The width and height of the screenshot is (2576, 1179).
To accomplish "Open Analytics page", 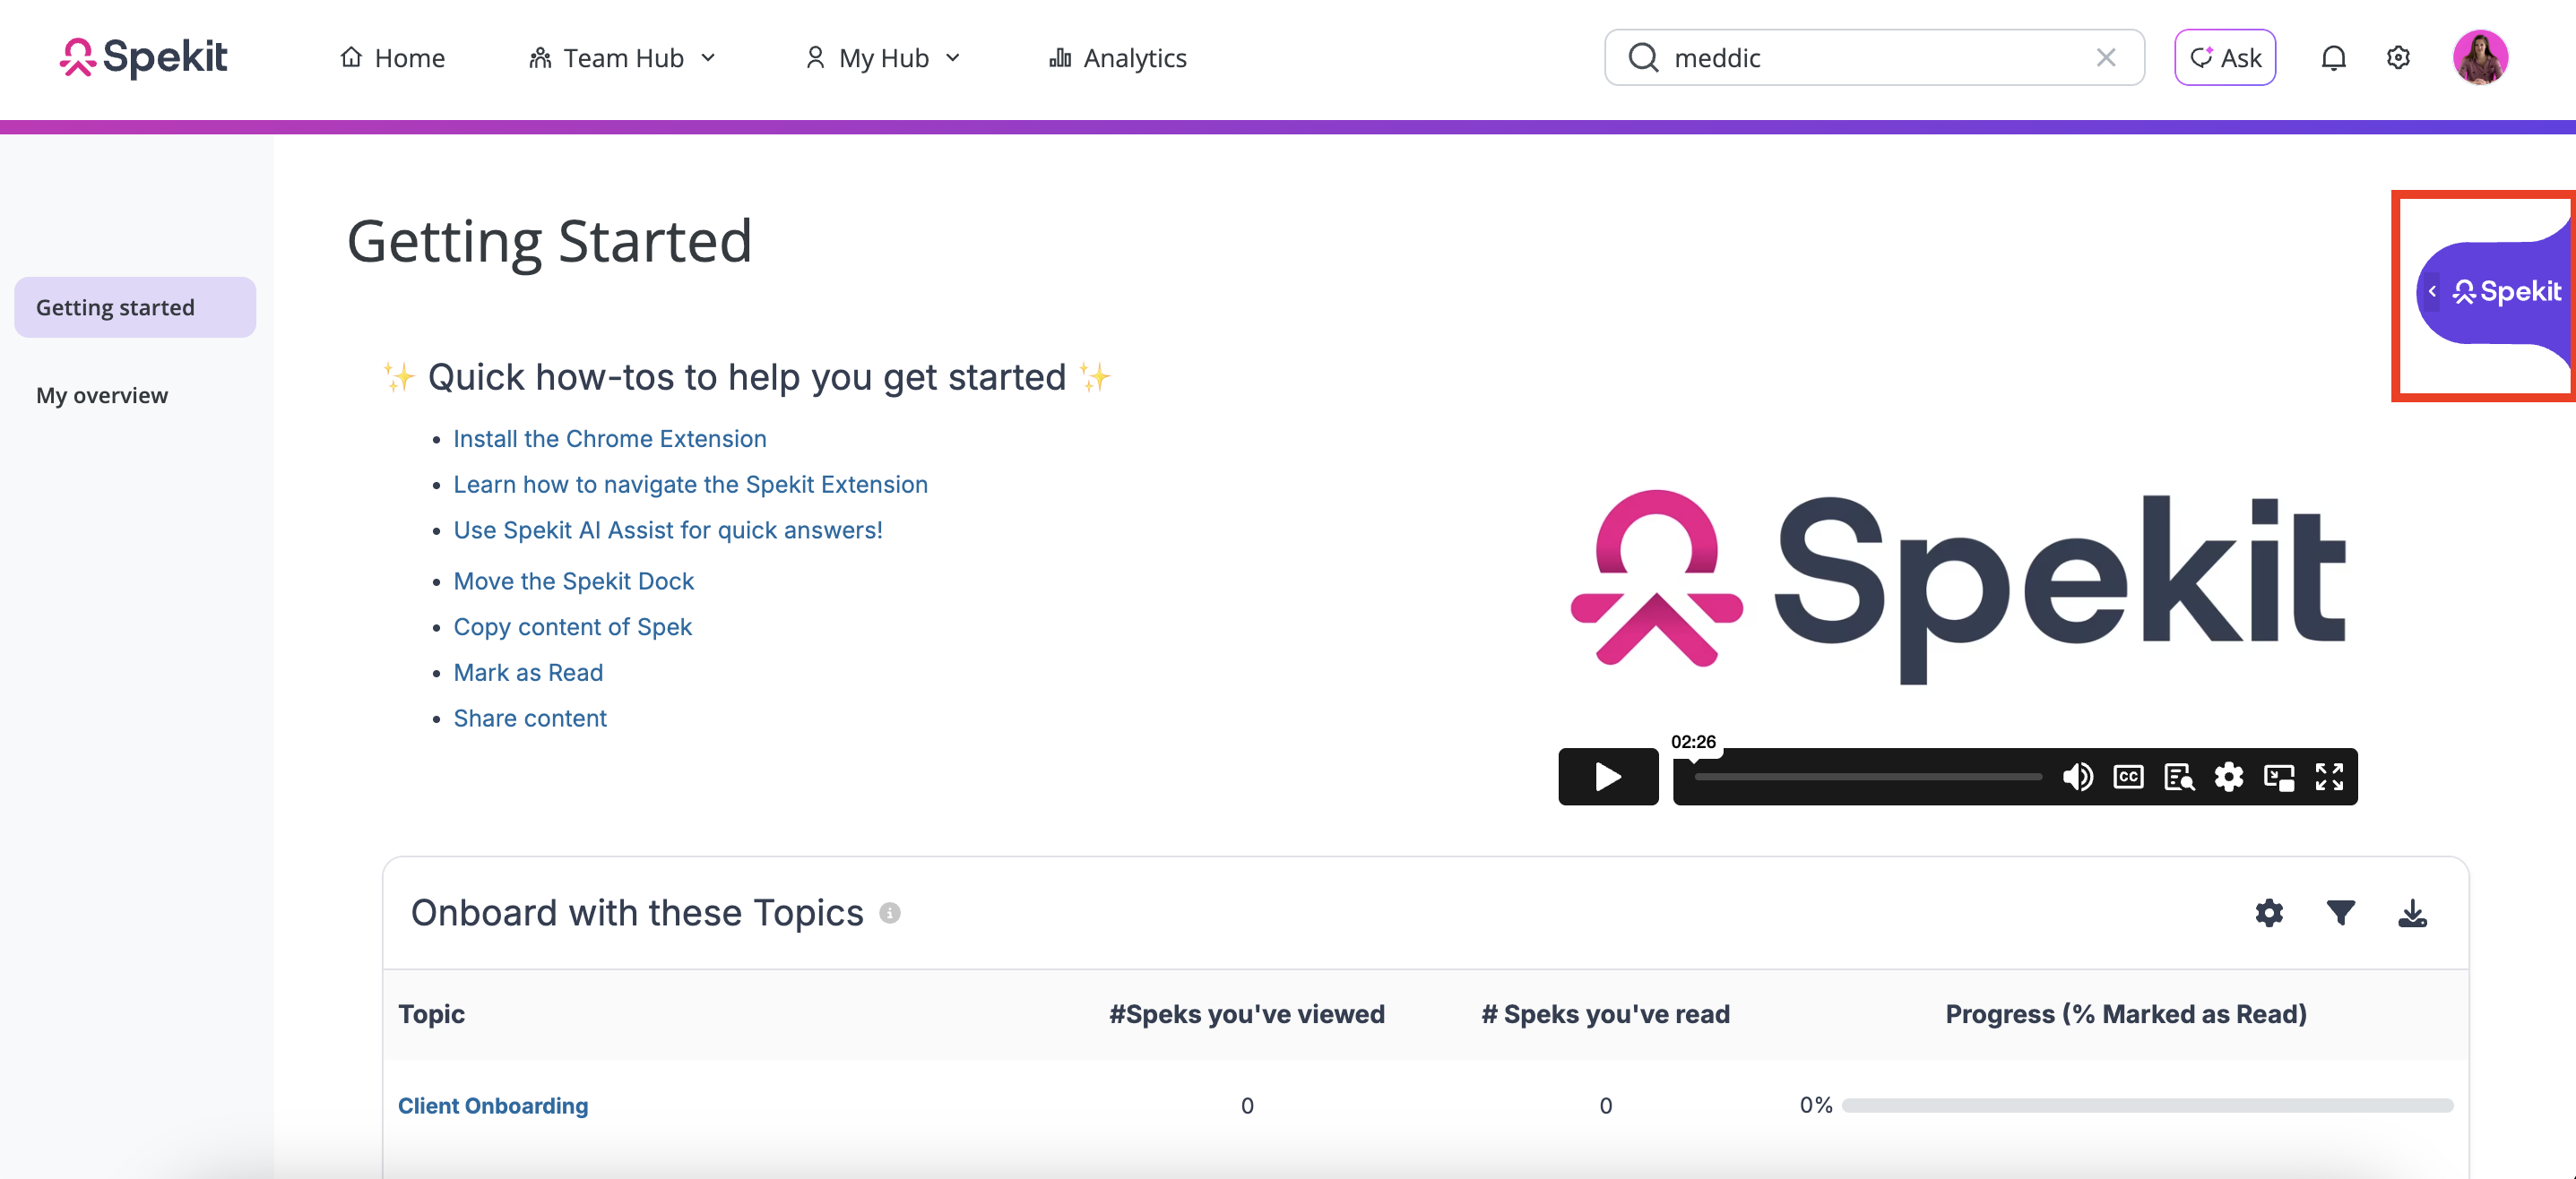I will click(x=1117, y=58).
